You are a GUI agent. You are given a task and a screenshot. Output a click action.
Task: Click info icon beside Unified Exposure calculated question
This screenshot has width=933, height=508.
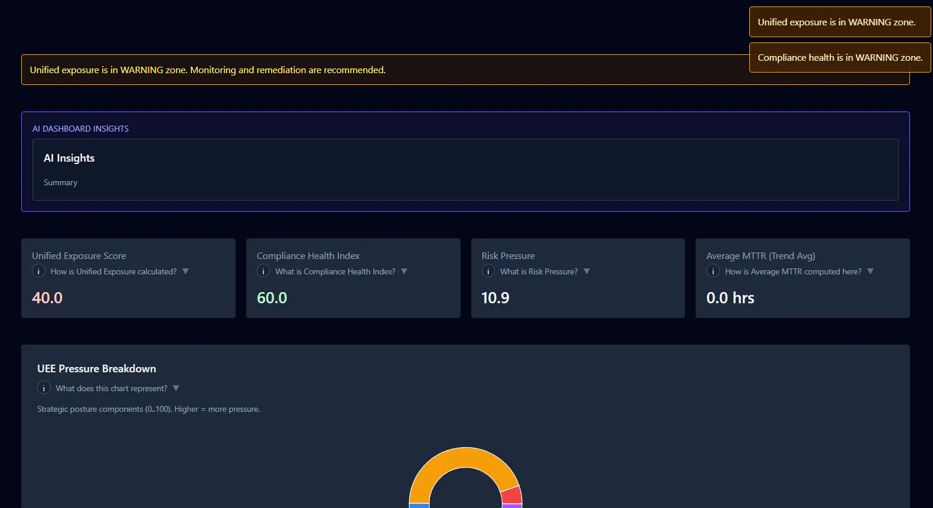(38, 271)
